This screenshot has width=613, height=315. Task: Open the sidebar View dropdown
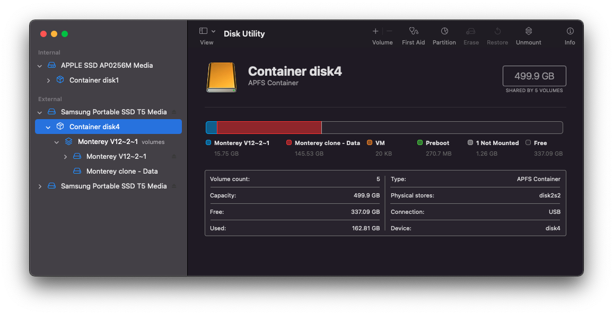coord(207,31)
